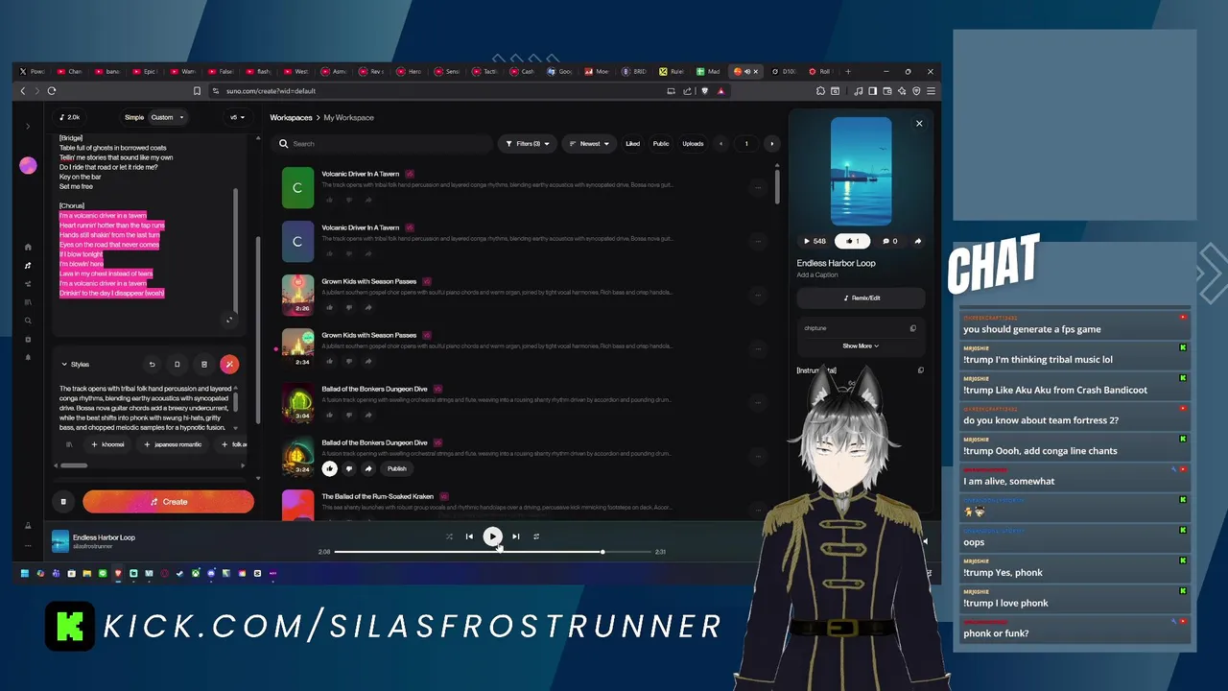Click the user avatar in sidebar
Viewport: 1228px width, 691px height.
[28, 165]
